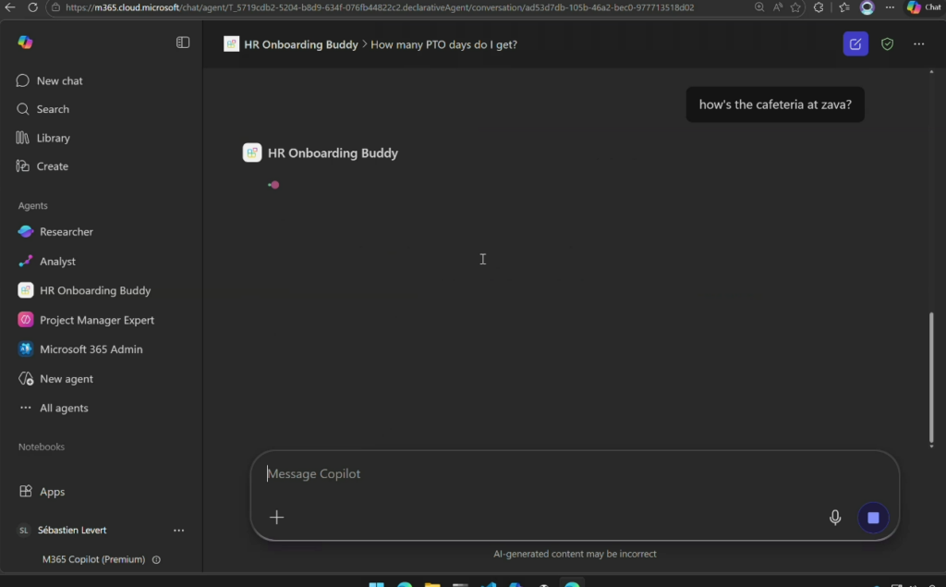Click the chat scrollbar thumb
Image resolution: width=946 pixels, height=587 pixels.
(x=931, y=377)
